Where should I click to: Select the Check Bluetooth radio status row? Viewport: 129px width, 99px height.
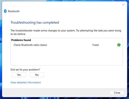tap(67, 45)
